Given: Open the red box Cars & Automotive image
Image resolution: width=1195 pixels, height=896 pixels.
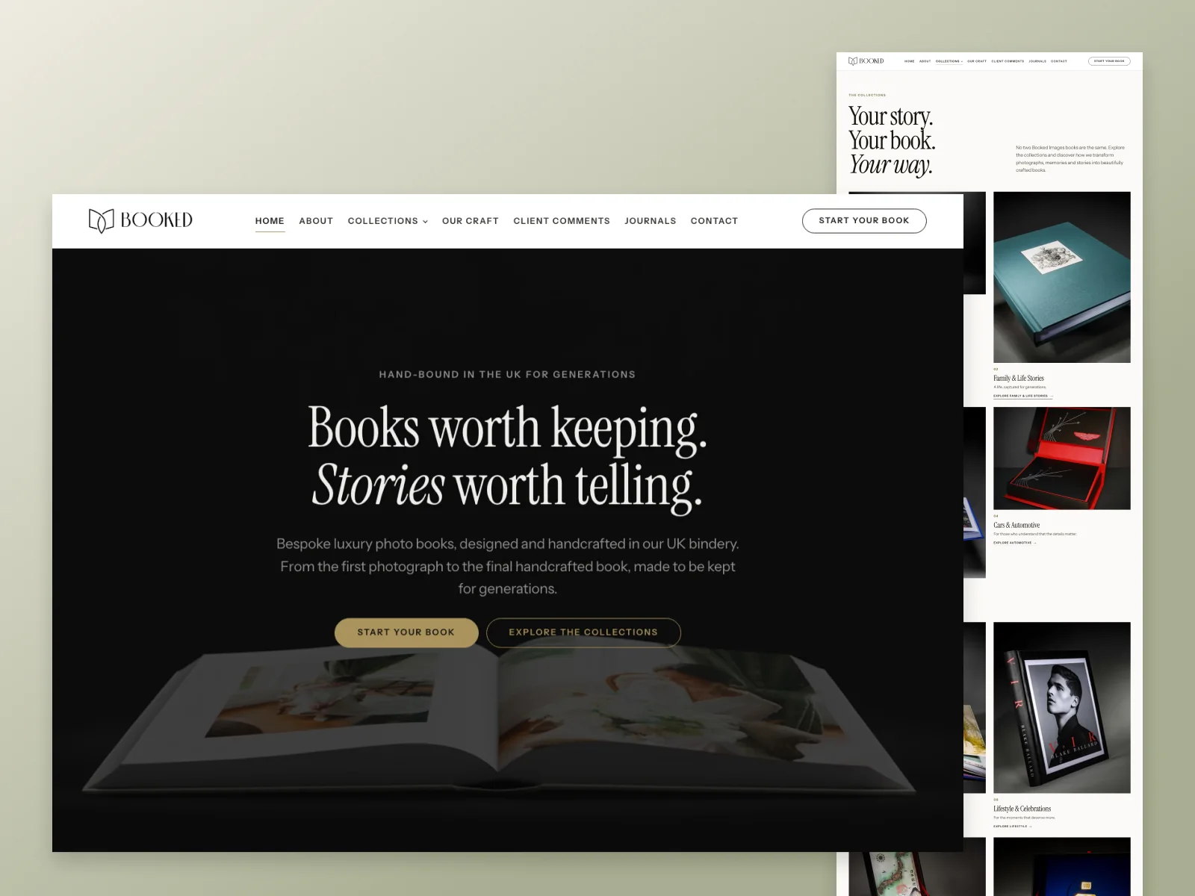Looking at the screenshot, I should coord(1062,458).
